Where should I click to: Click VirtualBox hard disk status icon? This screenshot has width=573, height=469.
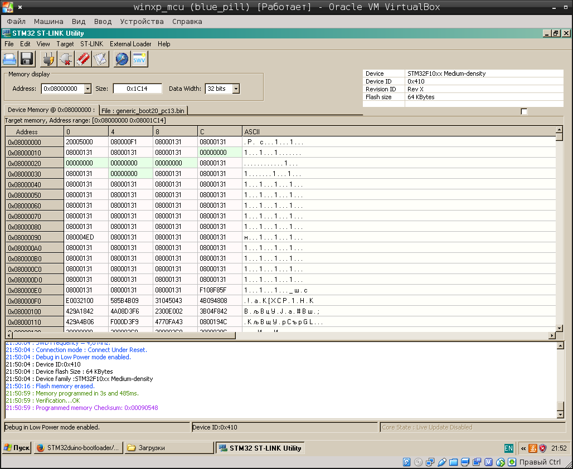[407, 462]
